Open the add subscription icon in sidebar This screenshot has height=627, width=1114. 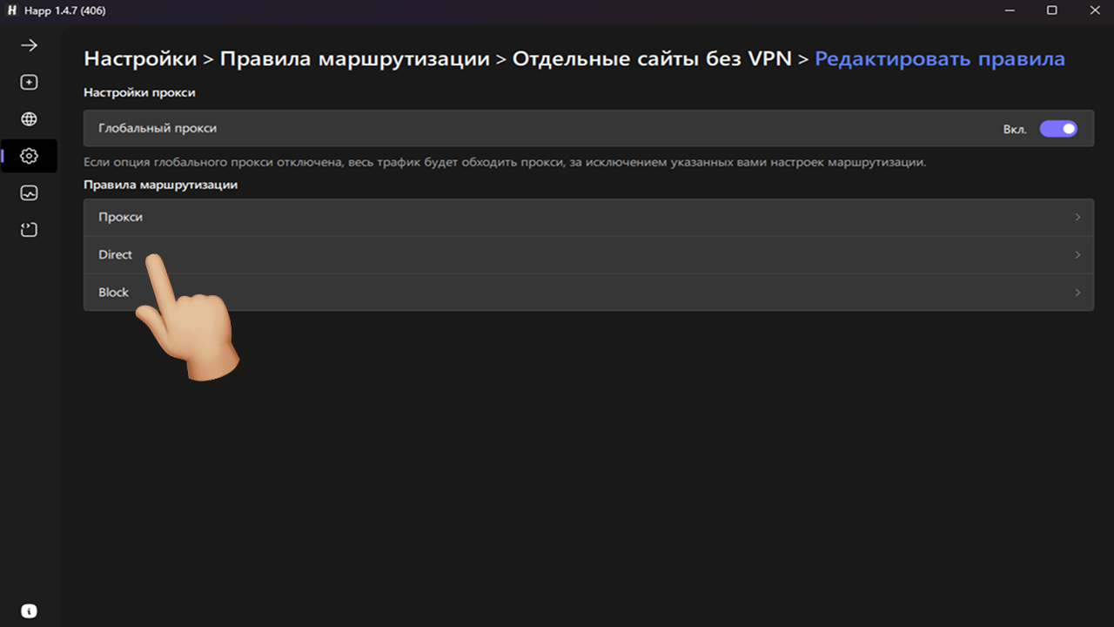(x=29, y=82)
